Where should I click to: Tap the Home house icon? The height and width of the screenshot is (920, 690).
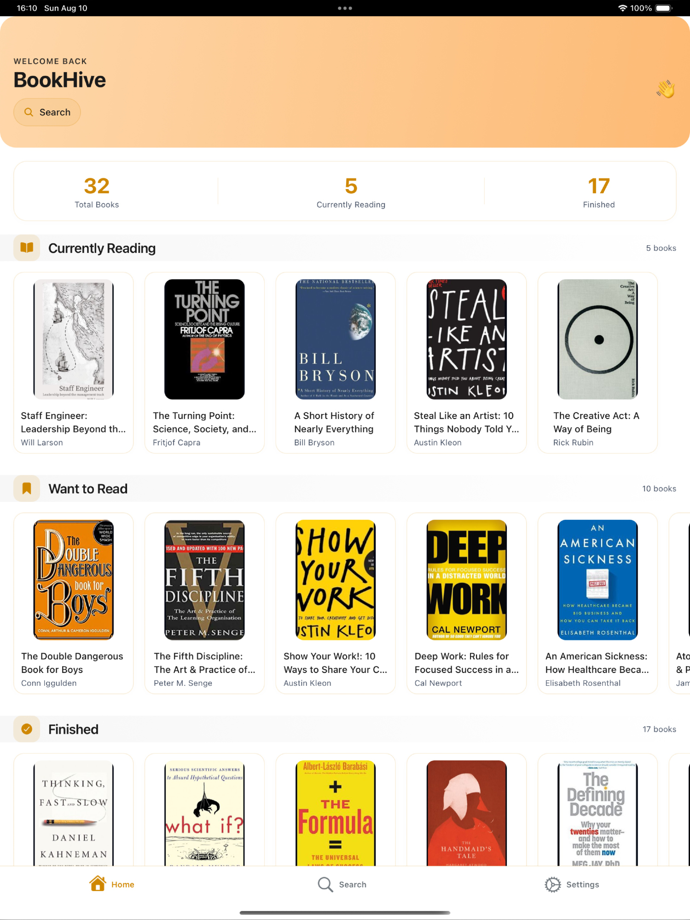(98, 884)
